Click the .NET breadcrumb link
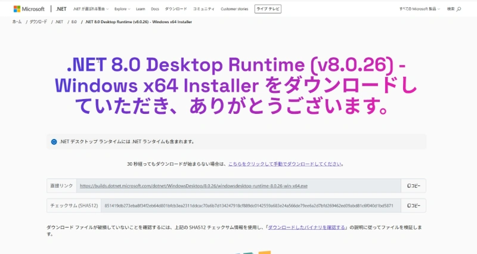The height and width of the screenshot is (254, 477). tap(59, 22)
